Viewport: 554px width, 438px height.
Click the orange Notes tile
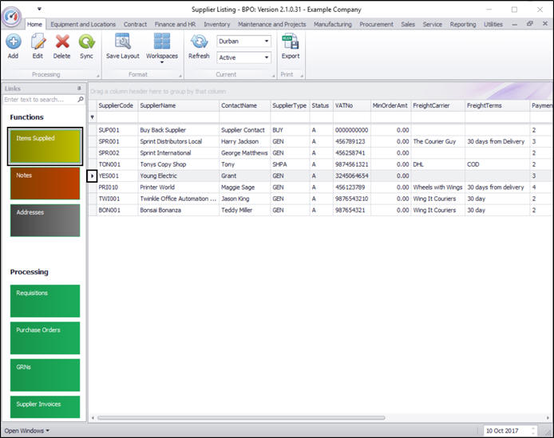point(46,183)
